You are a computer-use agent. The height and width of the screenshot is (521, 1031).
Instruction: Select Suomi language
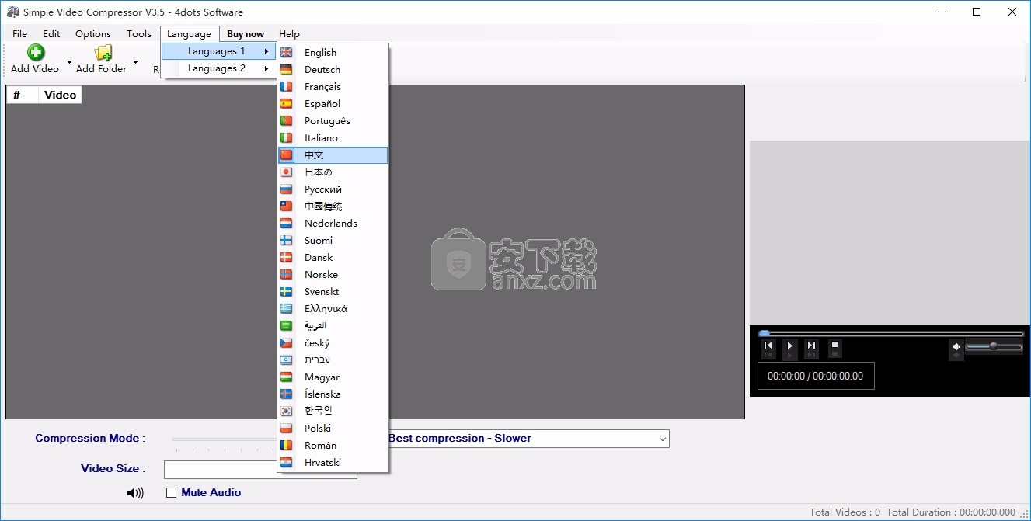coord(333,240)
